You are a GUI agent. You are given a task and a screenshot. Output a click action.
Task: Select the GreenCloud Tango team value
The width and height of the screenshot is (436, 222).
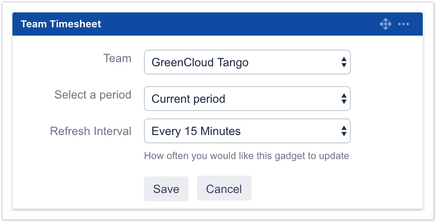click(200, 63)
